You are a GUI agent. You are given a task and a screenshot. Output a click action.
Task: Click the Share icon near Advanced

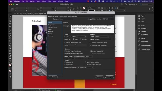coord(126,4)
